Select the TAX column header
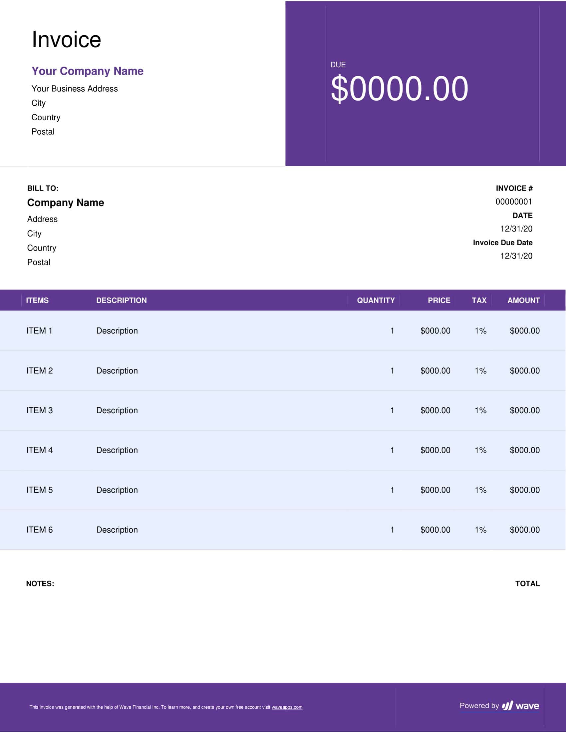Screen dimensions: 566x733 point(479,301)
